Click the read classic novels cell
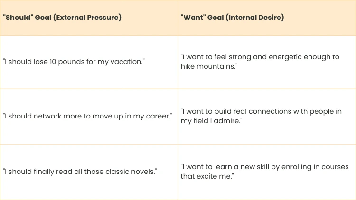 pyautogui.click(x=79, y=172)
